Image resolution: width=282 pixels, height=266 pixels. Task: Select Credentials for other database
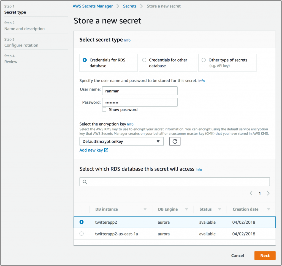[144, 60]
